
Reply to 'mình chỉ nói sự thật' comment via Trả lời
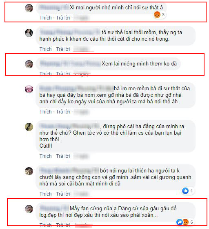pyautogui.click(x=63, y=18)
